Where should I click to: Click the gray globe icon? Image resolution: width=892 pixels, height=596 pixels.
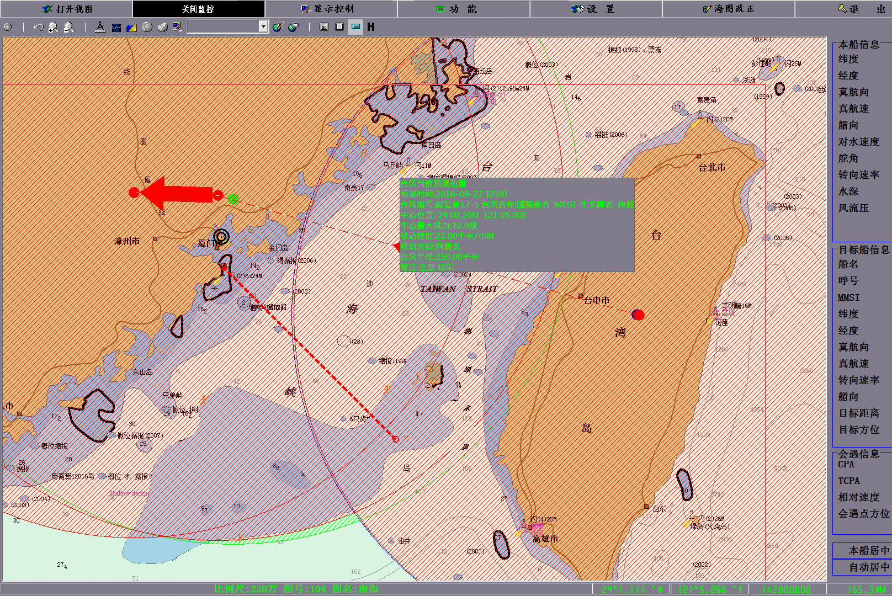pos(147,27)
